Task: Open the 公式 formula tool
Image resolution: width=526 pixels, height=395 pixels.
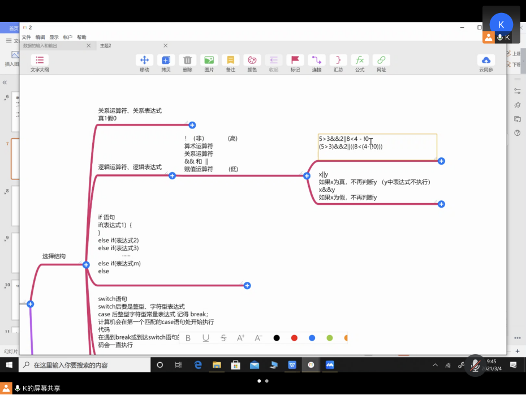Action: coord(360,61)
